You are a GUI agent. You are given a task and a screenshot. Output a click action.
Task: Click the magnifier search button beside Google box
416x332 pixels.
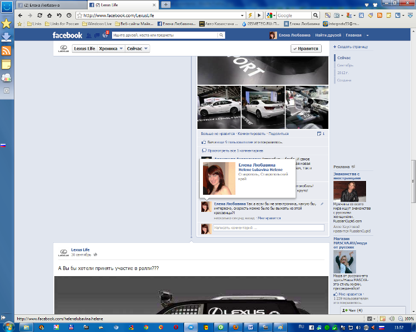pyautogui.click(x=315, y=15)
